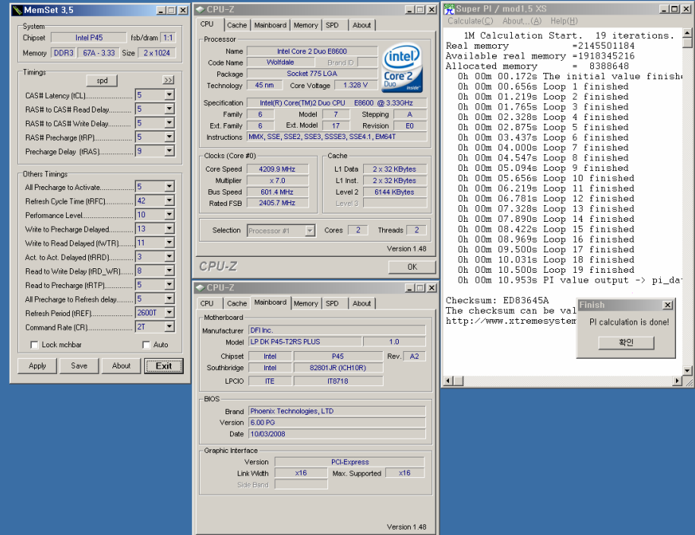The image size is (695, 535).
Task: Click the BIOS date '10/03/2008' field
Action: 336,434
